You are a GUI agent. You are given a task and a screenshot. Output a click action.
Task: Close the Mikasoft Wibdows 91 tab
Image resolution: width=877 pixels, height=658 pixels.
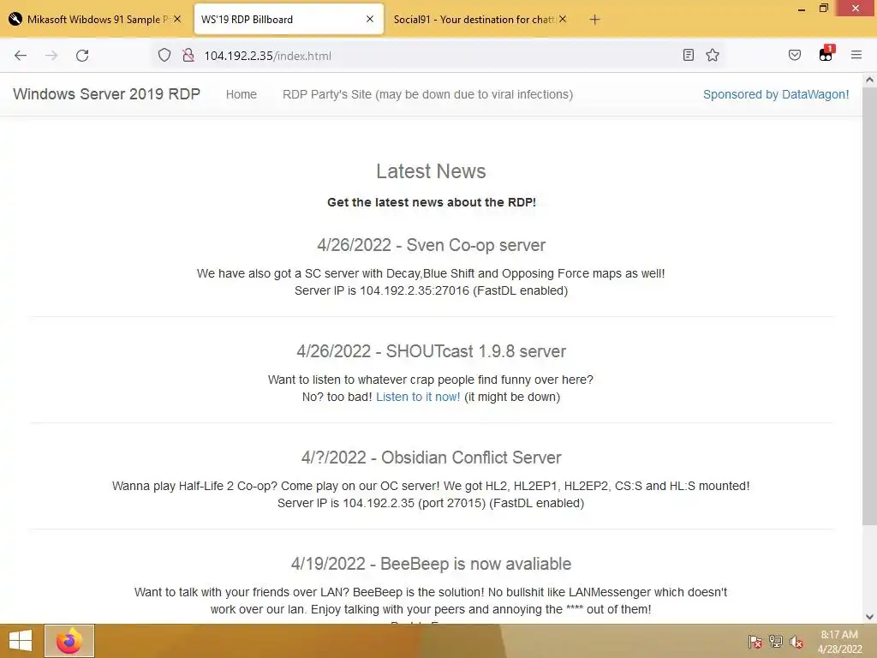tap(177, 19)
